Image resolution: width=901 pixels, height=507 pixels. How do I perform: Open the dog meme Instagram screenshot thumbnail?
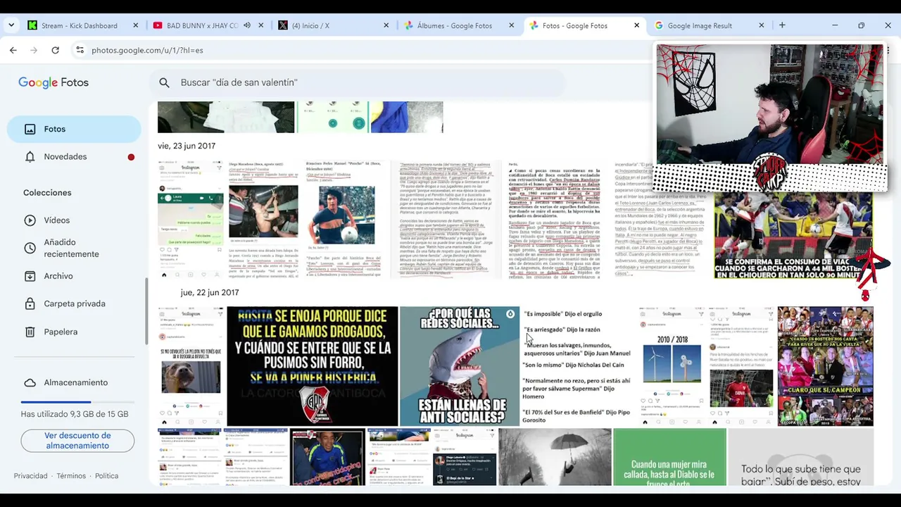point(191,366)
